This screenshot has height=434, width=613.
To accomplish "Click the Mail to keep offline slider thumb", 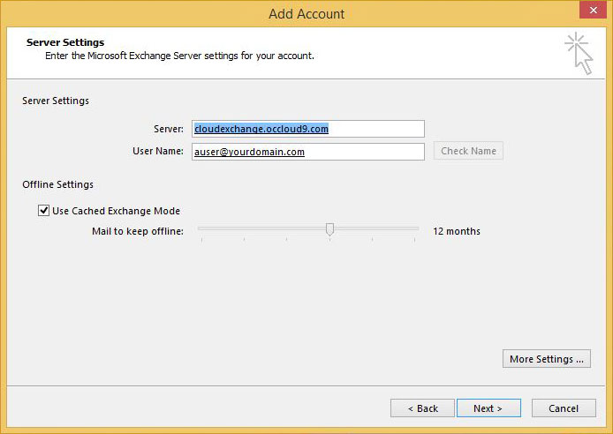I will coord(330,229).
